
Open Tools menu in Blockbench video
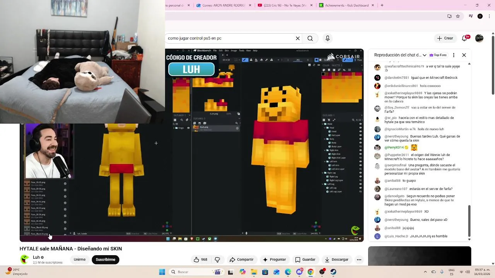coord(241,51)
